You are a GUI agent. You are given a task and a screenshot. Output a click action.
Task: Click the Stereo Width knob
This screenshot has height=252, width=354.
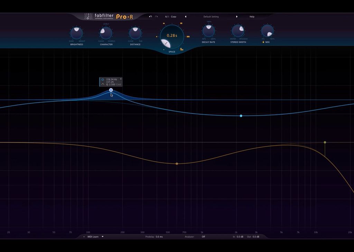point(238,31)
